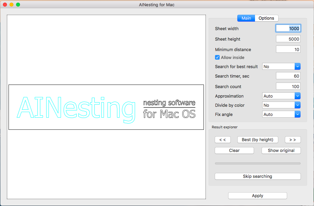Viewport: 314px width, 206px height.
Task: Close the AINesting for Mac window
Action: coord(5,5)
